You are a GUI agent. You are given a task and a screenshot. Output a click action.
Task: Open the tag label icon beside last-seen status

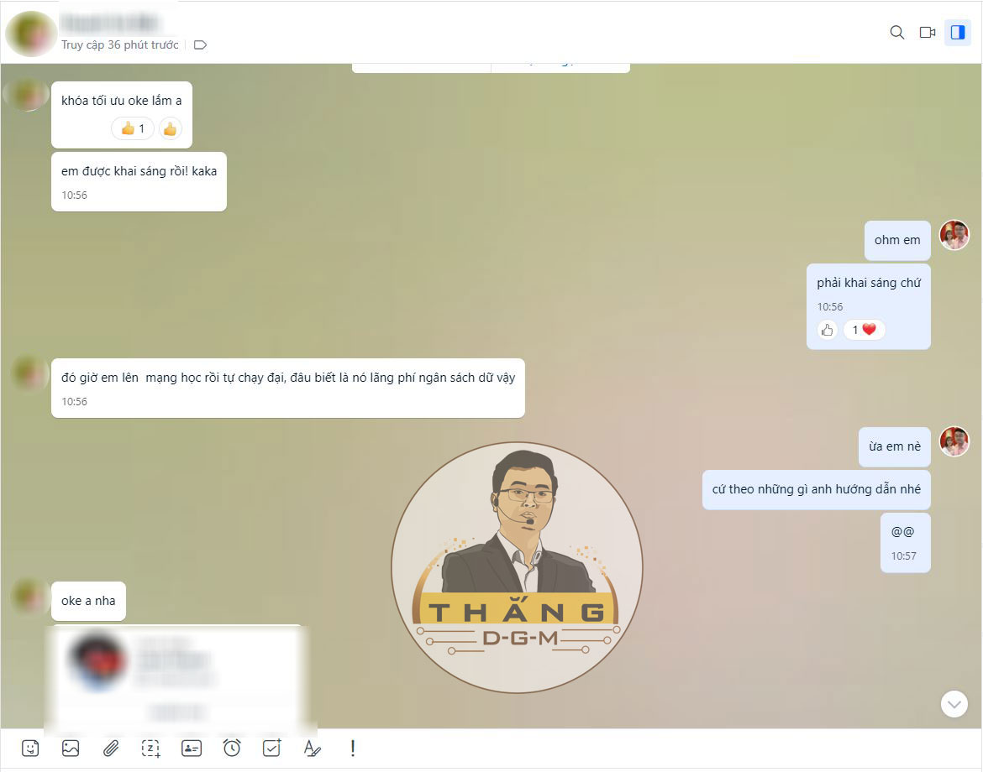(200, 45)
